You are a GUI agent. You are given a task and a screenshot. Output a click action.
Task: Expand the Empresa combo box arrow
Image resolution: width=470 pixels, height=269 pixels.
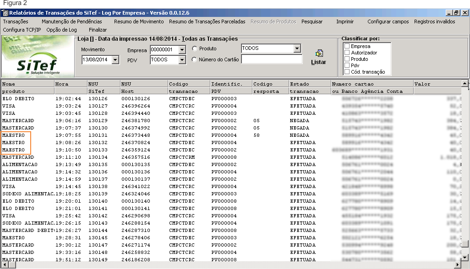coord(182,50)
